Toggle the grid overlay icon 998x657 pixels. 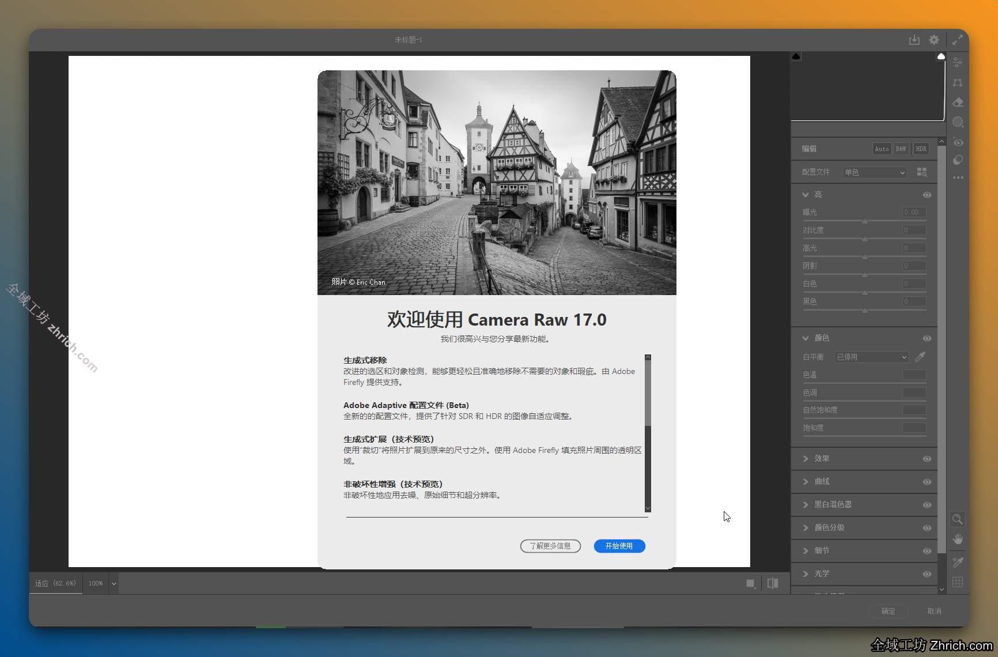click(x=958, y=582)
